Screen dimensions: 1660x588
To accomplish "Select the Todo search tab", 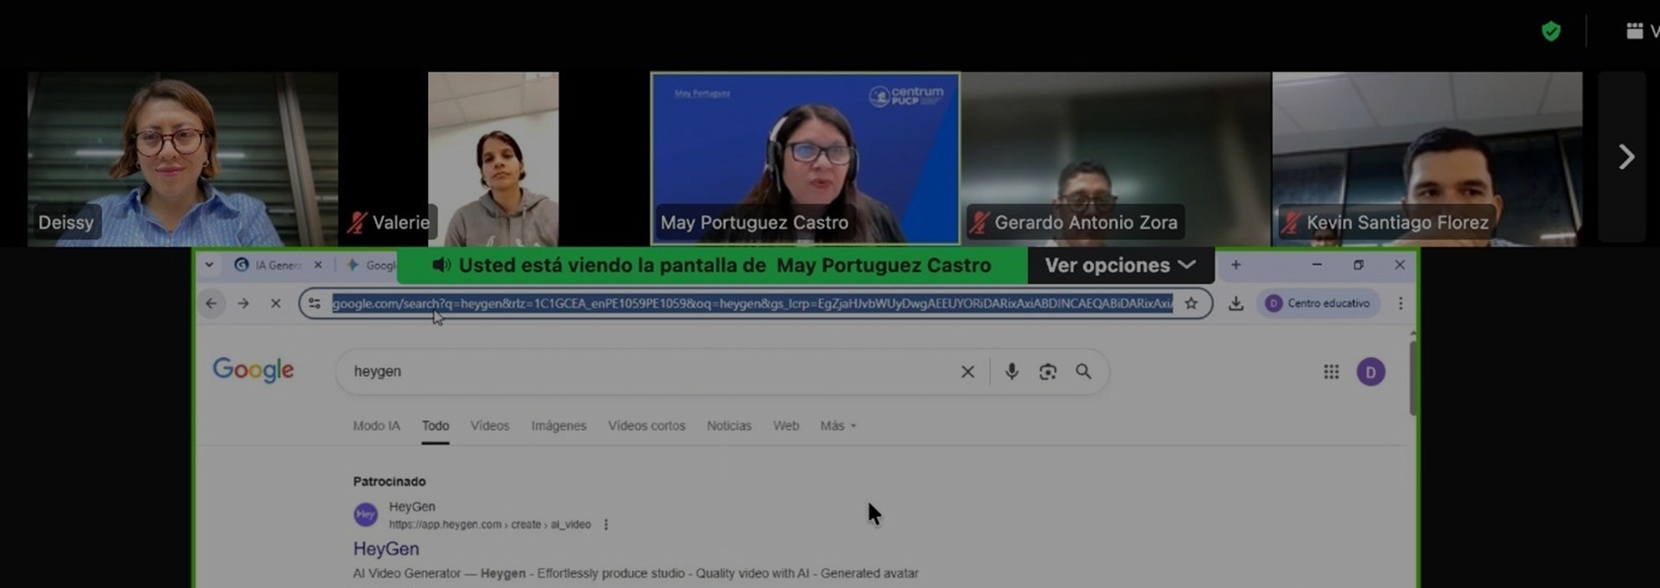I will [436, 426].
